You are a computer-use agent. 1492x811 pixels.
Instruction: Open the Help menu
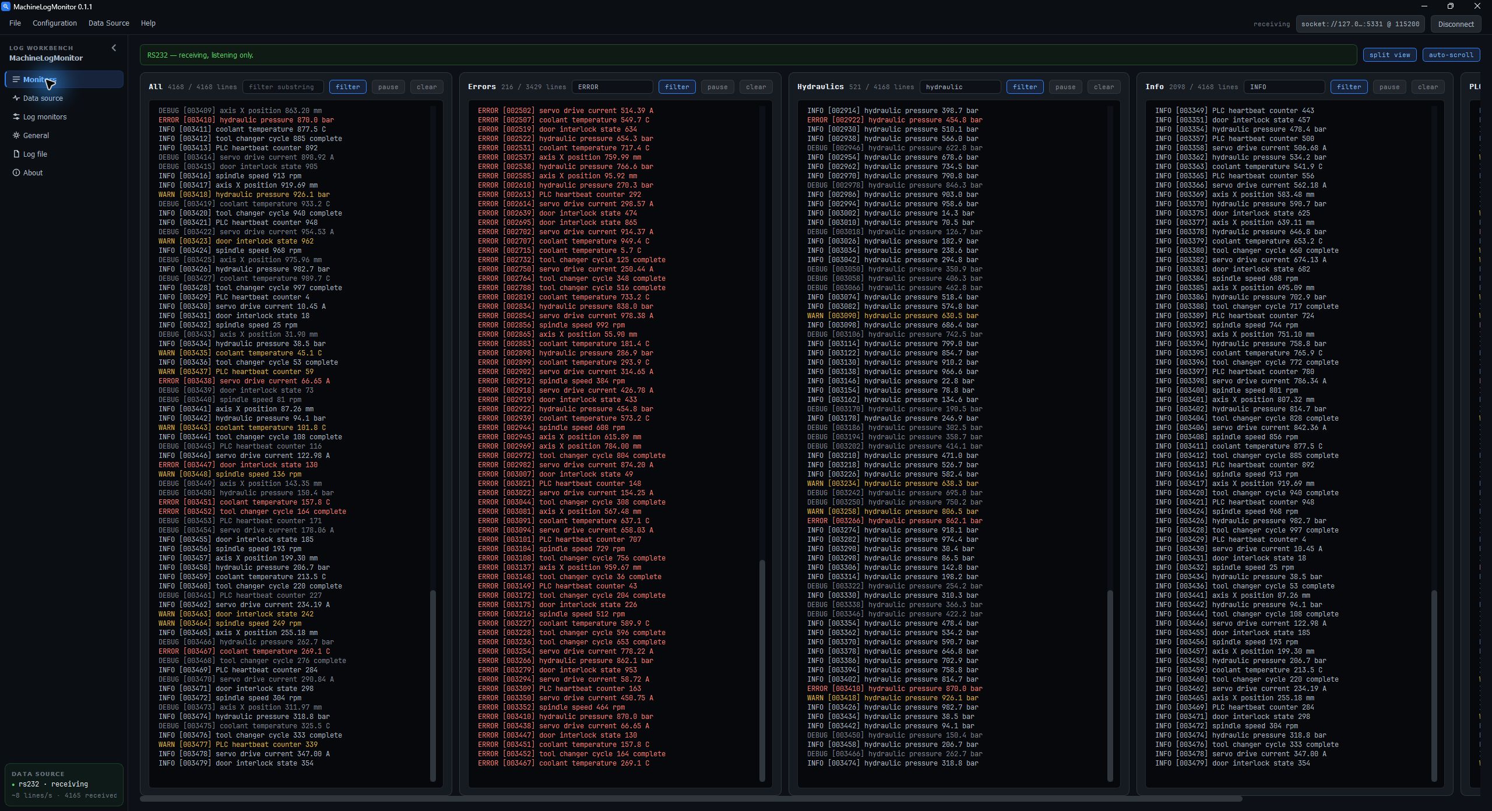click(x=148, y=23)
